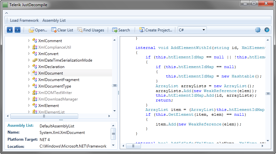Select the XmlComment class icon

35,41
